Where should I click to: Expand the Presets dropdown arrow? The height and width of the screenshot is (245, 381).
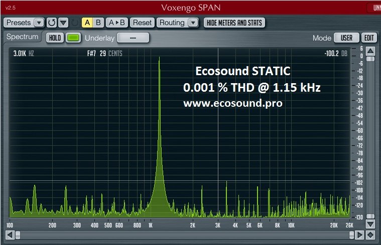coord(39,23)
